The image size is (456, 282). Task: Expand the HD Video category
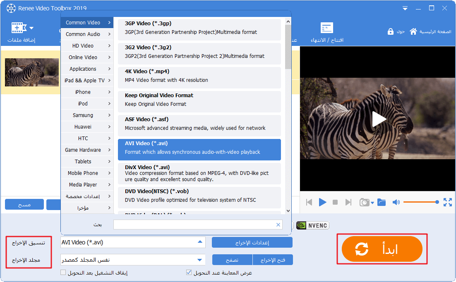[87, 46]
